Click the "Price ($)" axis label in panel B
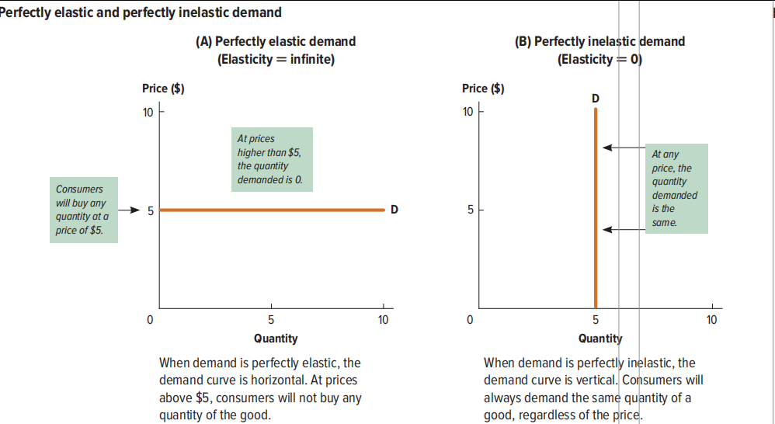The image size is (775, 424). pos(483,88)
